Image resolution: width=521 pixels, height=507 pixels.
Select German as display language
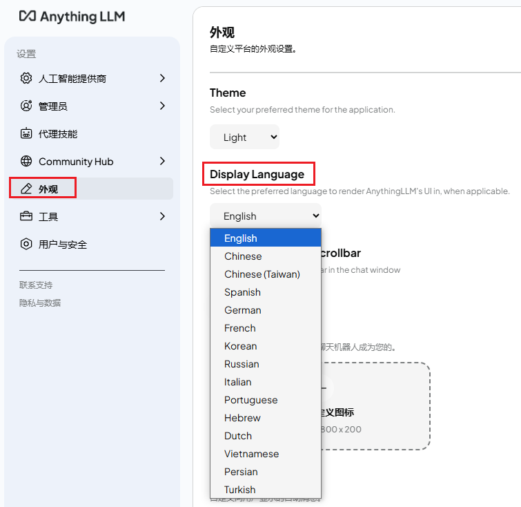(x=266, y=309)
